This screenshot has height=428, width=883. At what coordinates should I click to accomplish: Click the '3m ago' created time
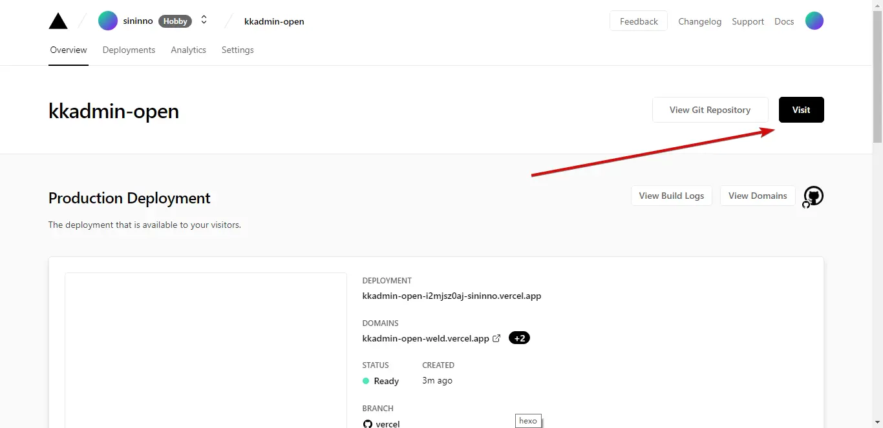438,380
